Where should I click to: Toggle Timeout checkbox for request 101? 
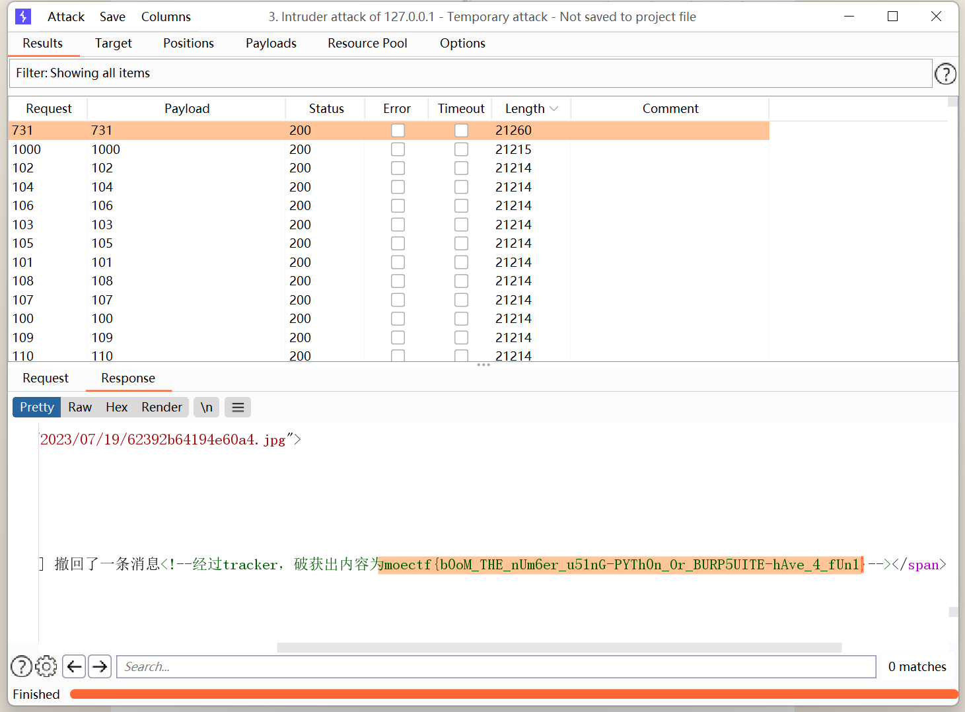click(461, 262)
